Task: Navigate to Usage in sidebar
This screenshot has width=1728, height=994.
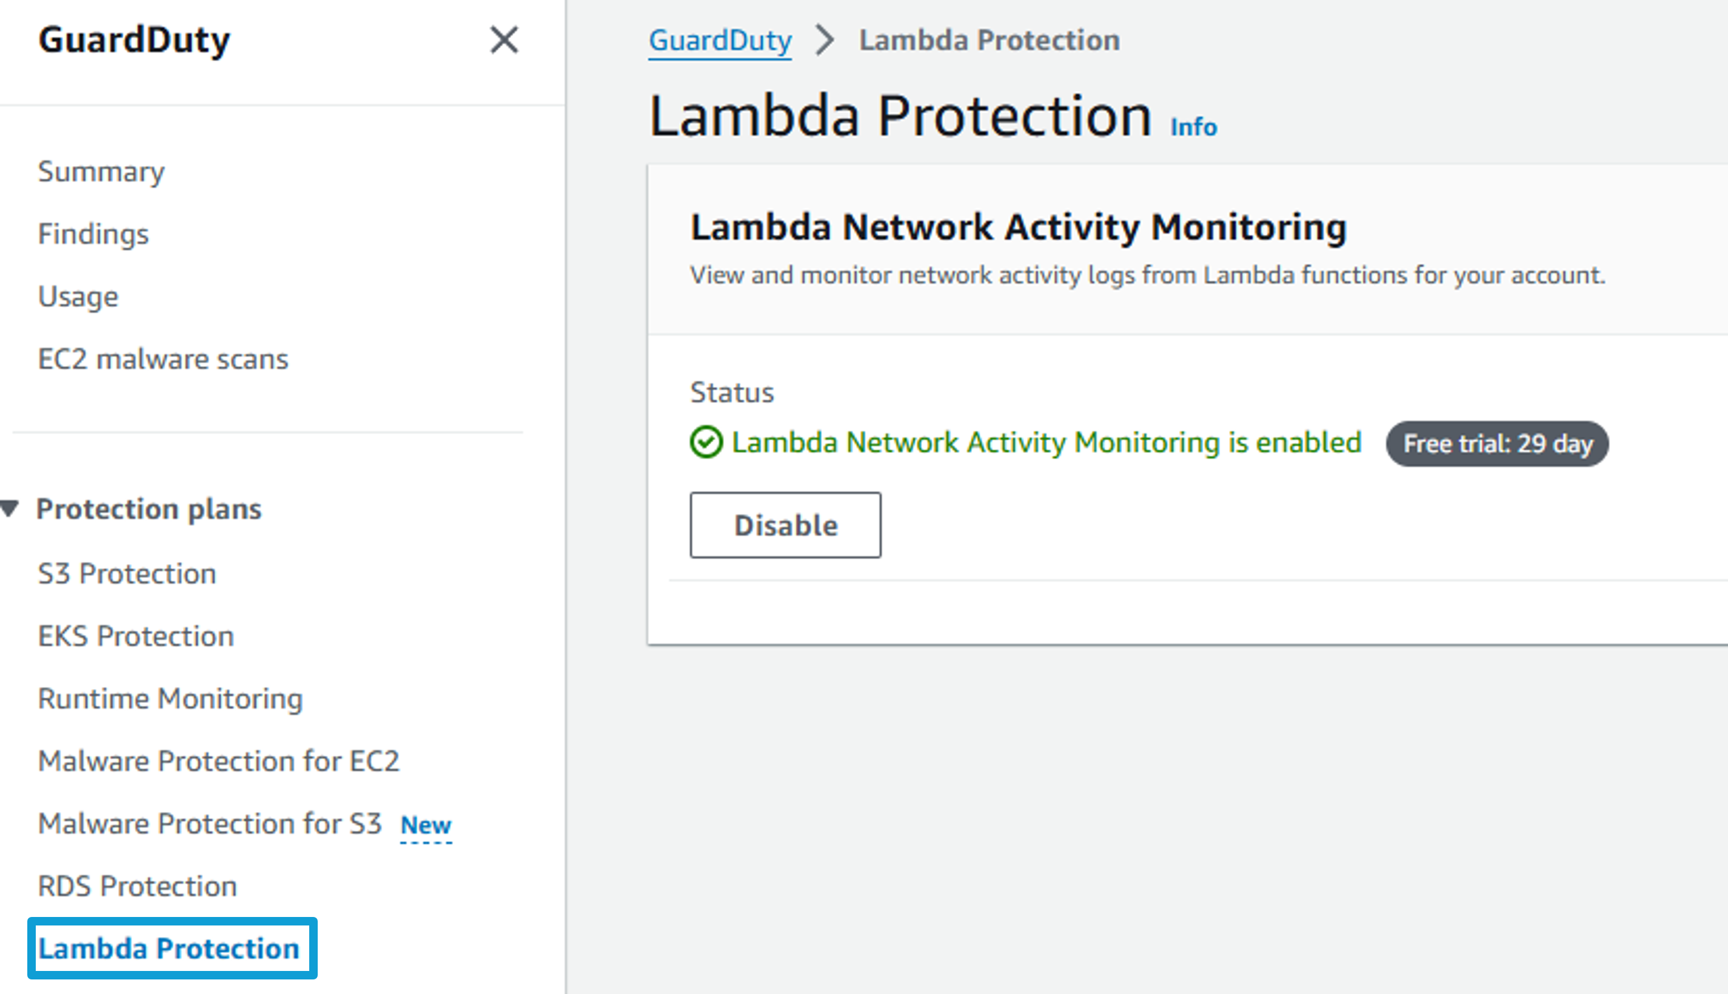Action: tap(78, 297)
